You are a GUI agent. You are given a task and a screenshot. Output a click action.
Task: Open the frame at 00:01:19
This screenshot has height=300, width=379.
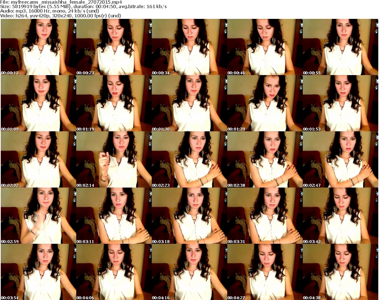[x=114, y=103]
